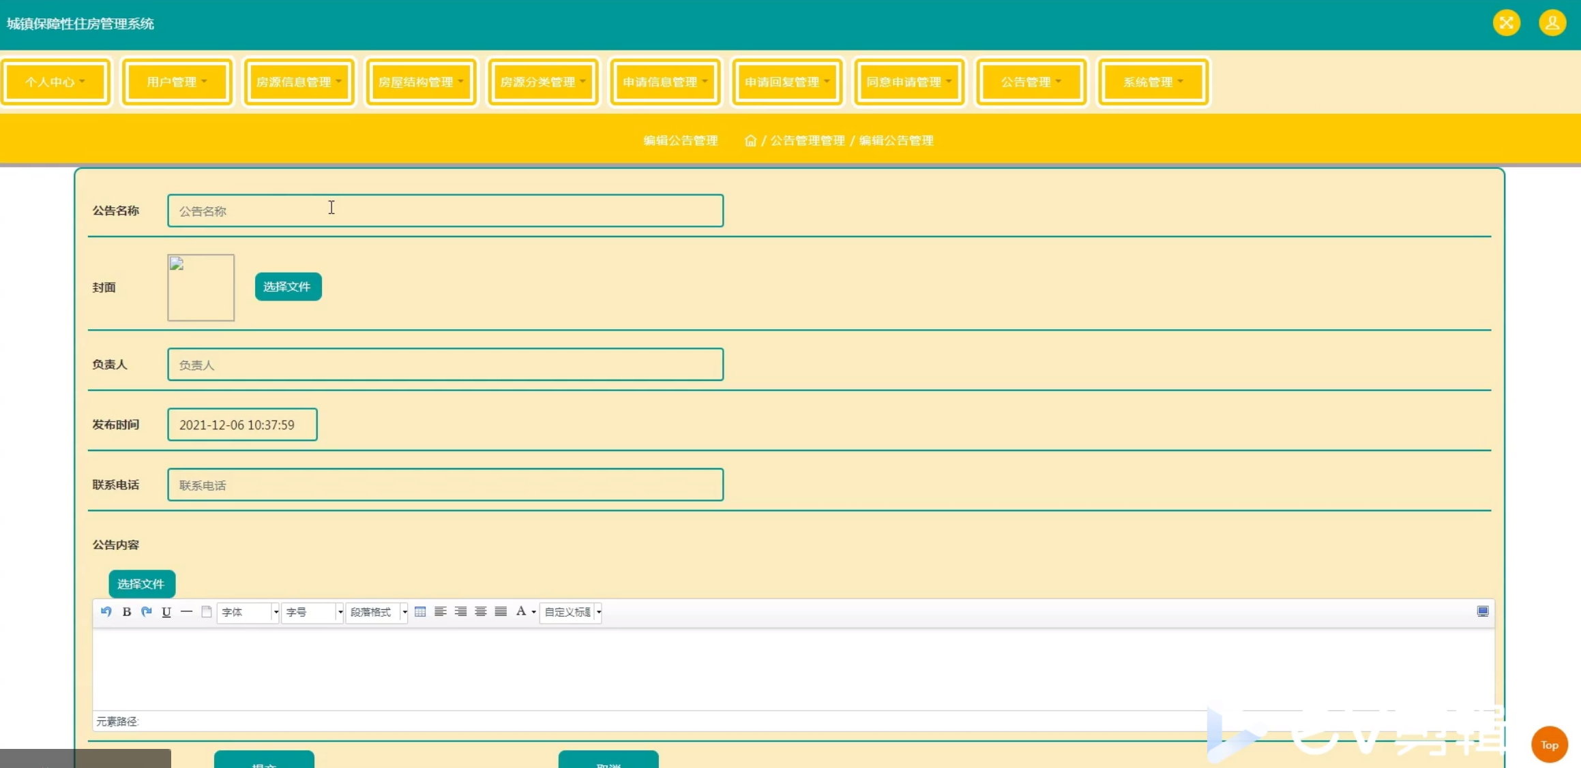Click the undo icon in editor toolbar
The height and width of the screenshot is (768, 1581).
(106, 611)
